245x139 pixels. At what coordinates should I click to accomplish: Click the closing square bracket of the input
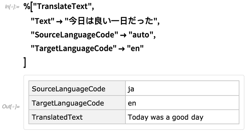[x=25, y=62]
